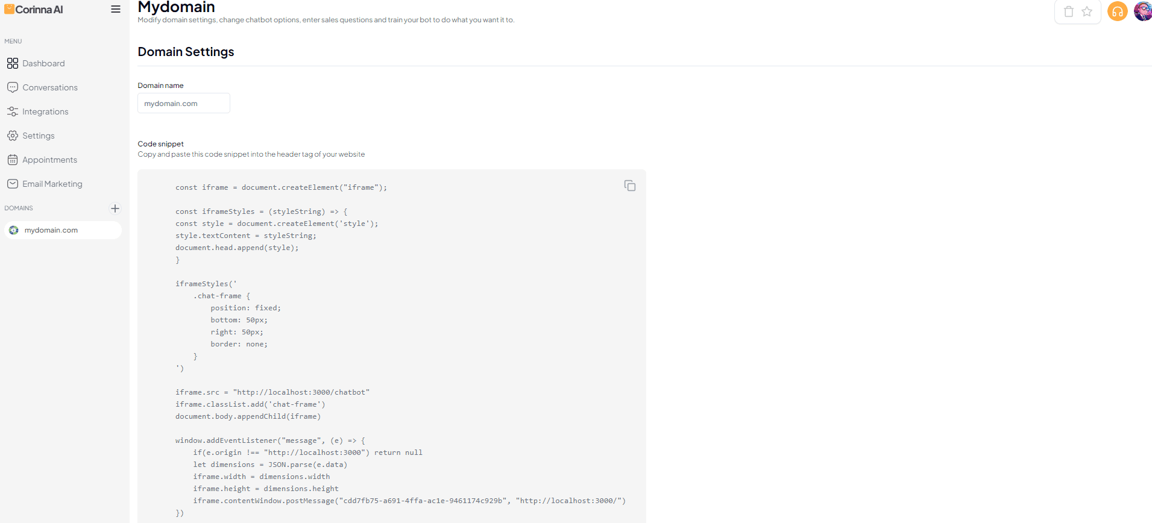Click the Settings gear icon
Image resolution: width=1152 pixels, height=523 pixels.
[13, 136]
